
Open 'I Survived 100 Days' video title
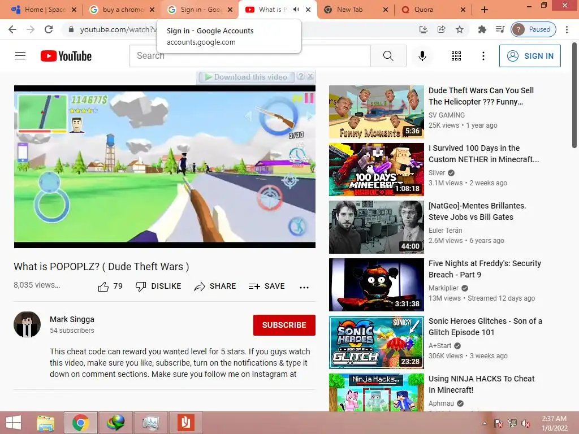pos(483,154)
